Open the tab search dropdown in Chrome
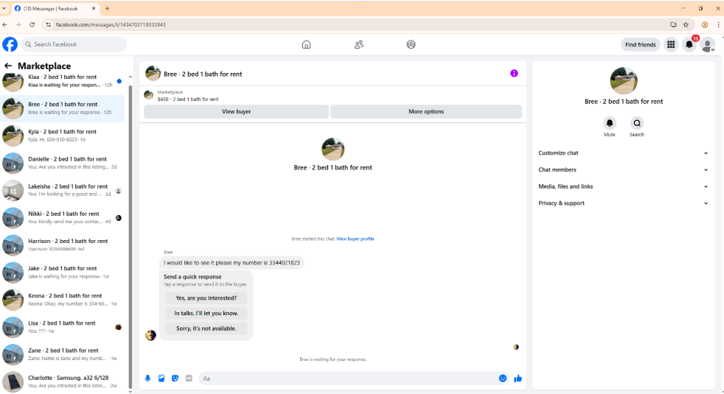This screenshot has height=394, width=724. 4,8
